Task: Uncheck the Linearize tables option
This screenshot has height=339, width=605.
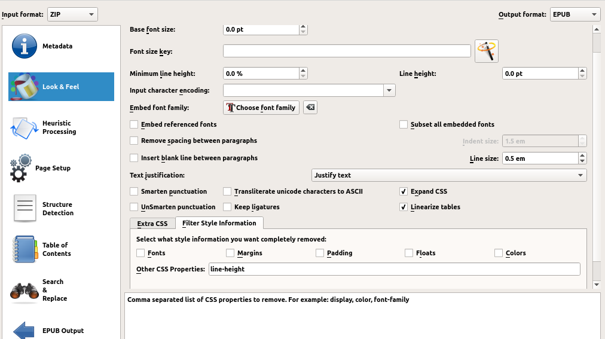Action: [x=404, y=207]
